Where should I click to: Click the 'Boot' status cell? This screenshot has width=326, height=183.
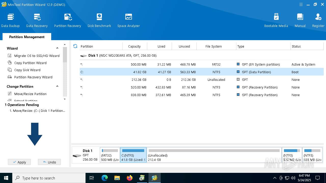click(295, 72)
